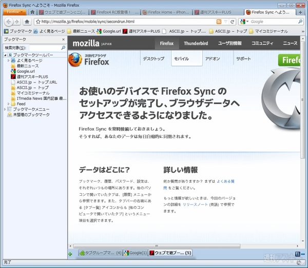308x268 pixels.
Task: Click the search magnifier in Google box
Action: pyautogui.click(x=300, y=22)
